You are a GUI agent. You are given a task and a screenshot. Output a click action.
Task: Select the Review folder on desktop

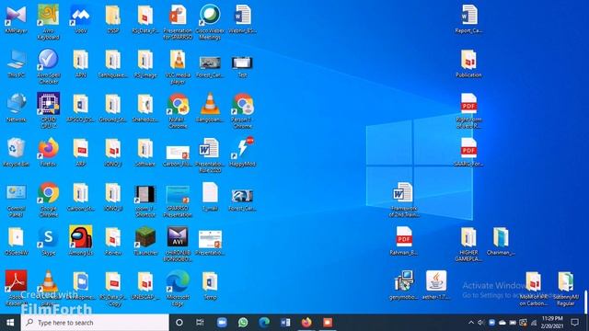[x=113, y=241]
